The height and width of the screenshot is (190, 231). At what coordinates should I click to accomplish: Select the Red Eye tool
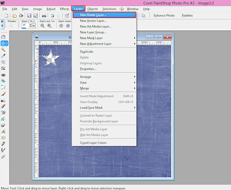click(x=3, y=75)
